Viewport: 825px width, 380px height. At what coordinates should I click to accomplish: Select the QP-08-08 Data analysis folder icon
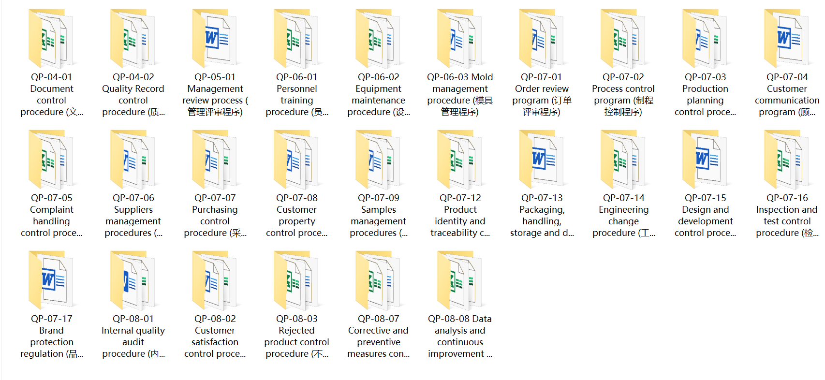pyautogui.click(x=460, y=280)
